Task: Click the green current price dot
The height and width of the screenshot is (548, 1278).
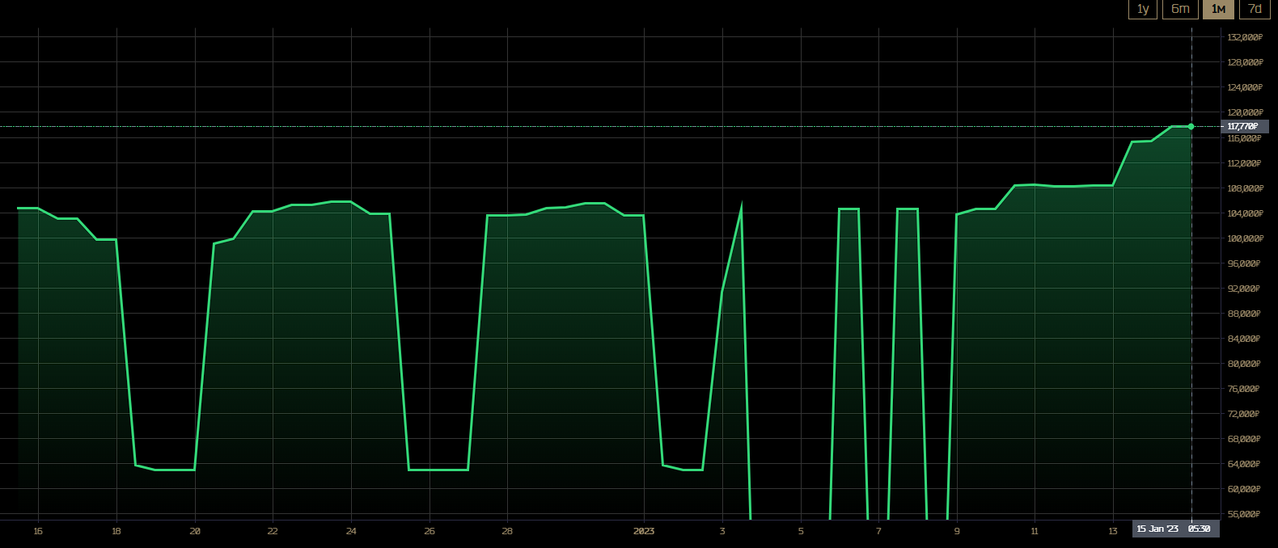Action: [1191, 127]
